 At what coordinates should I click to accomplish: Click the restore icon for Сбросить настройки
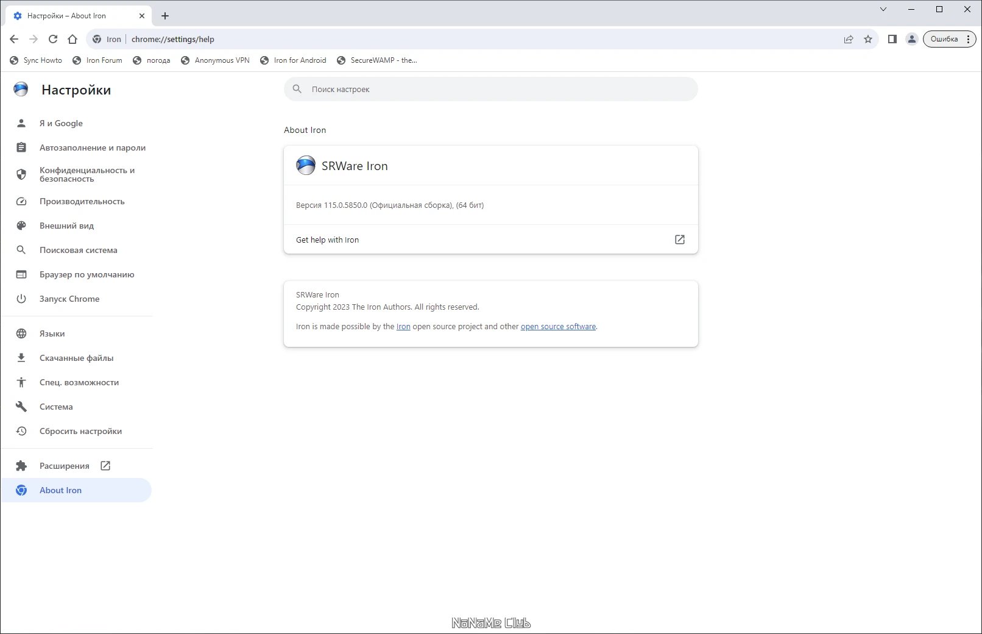click(x=21, y=431)
